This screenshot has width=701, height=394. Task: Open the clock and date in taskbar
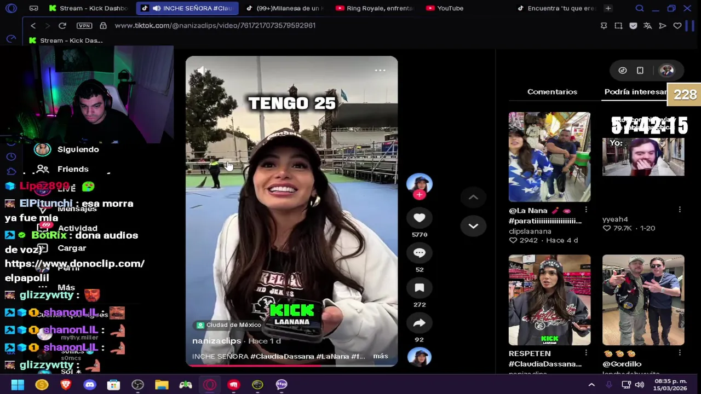[x=671, y=385]
